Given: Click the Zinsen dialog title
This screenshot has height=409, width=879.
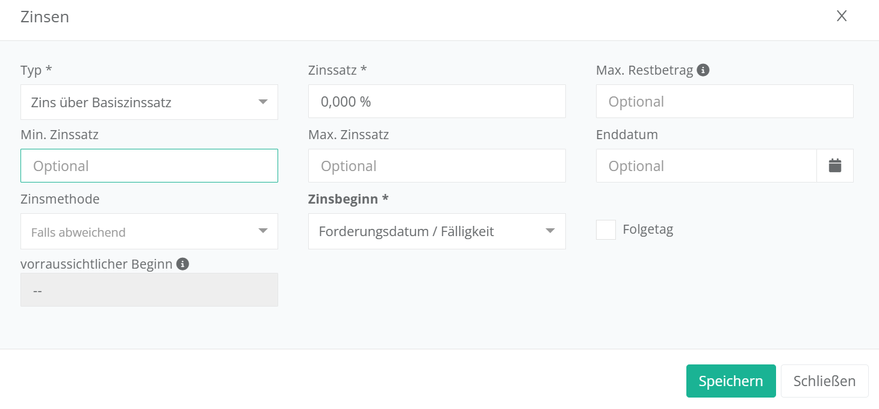Looking at the screenshot, I should (x=45, y=17).
